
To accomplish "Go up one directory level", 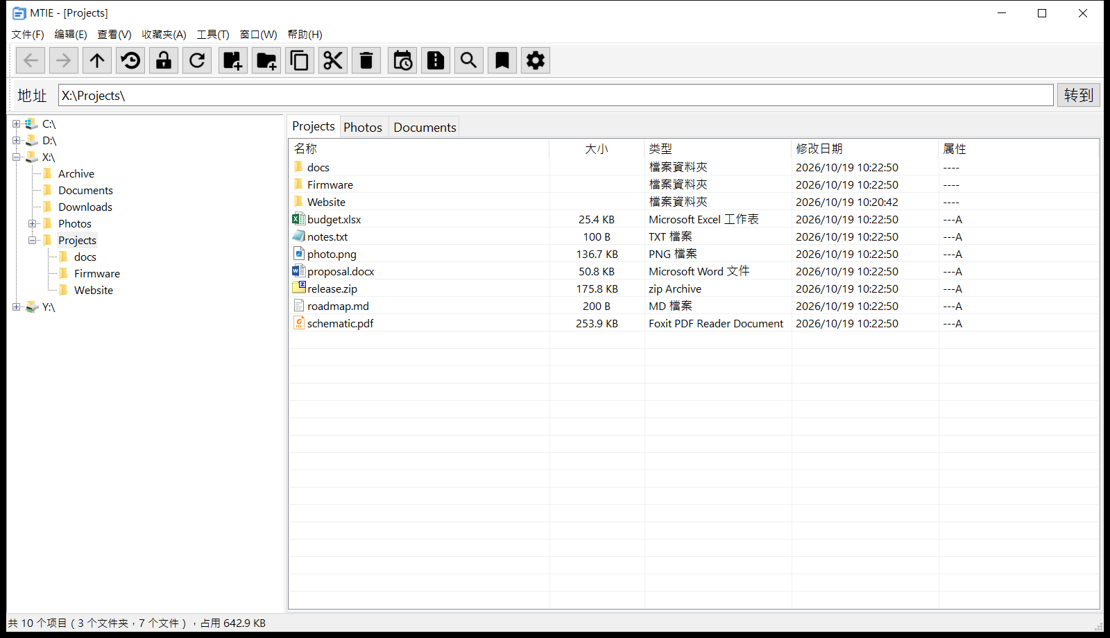I will pyautogui.click(x=97, y=60).
